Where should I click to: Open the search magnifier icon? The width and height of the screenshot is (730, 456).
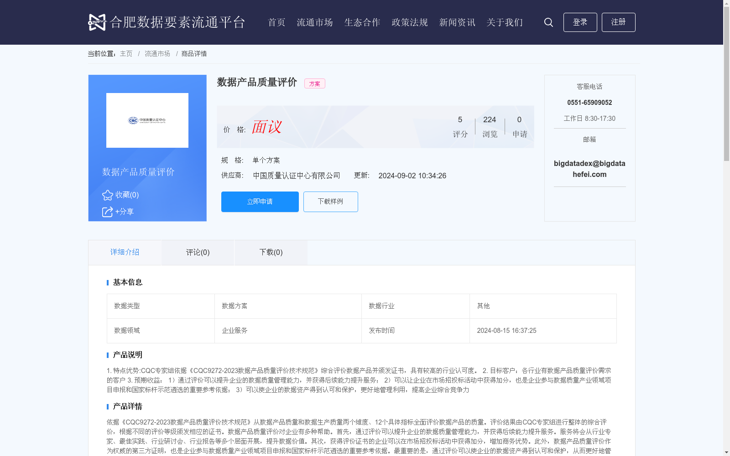pos(548,22)
